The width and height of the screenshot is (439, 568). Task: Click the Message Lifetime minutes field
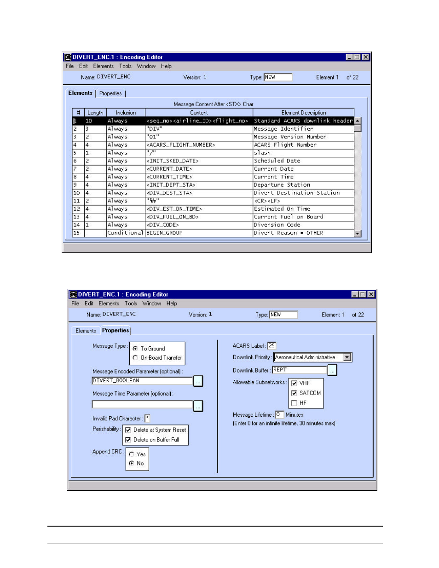(x=279, y=415)
